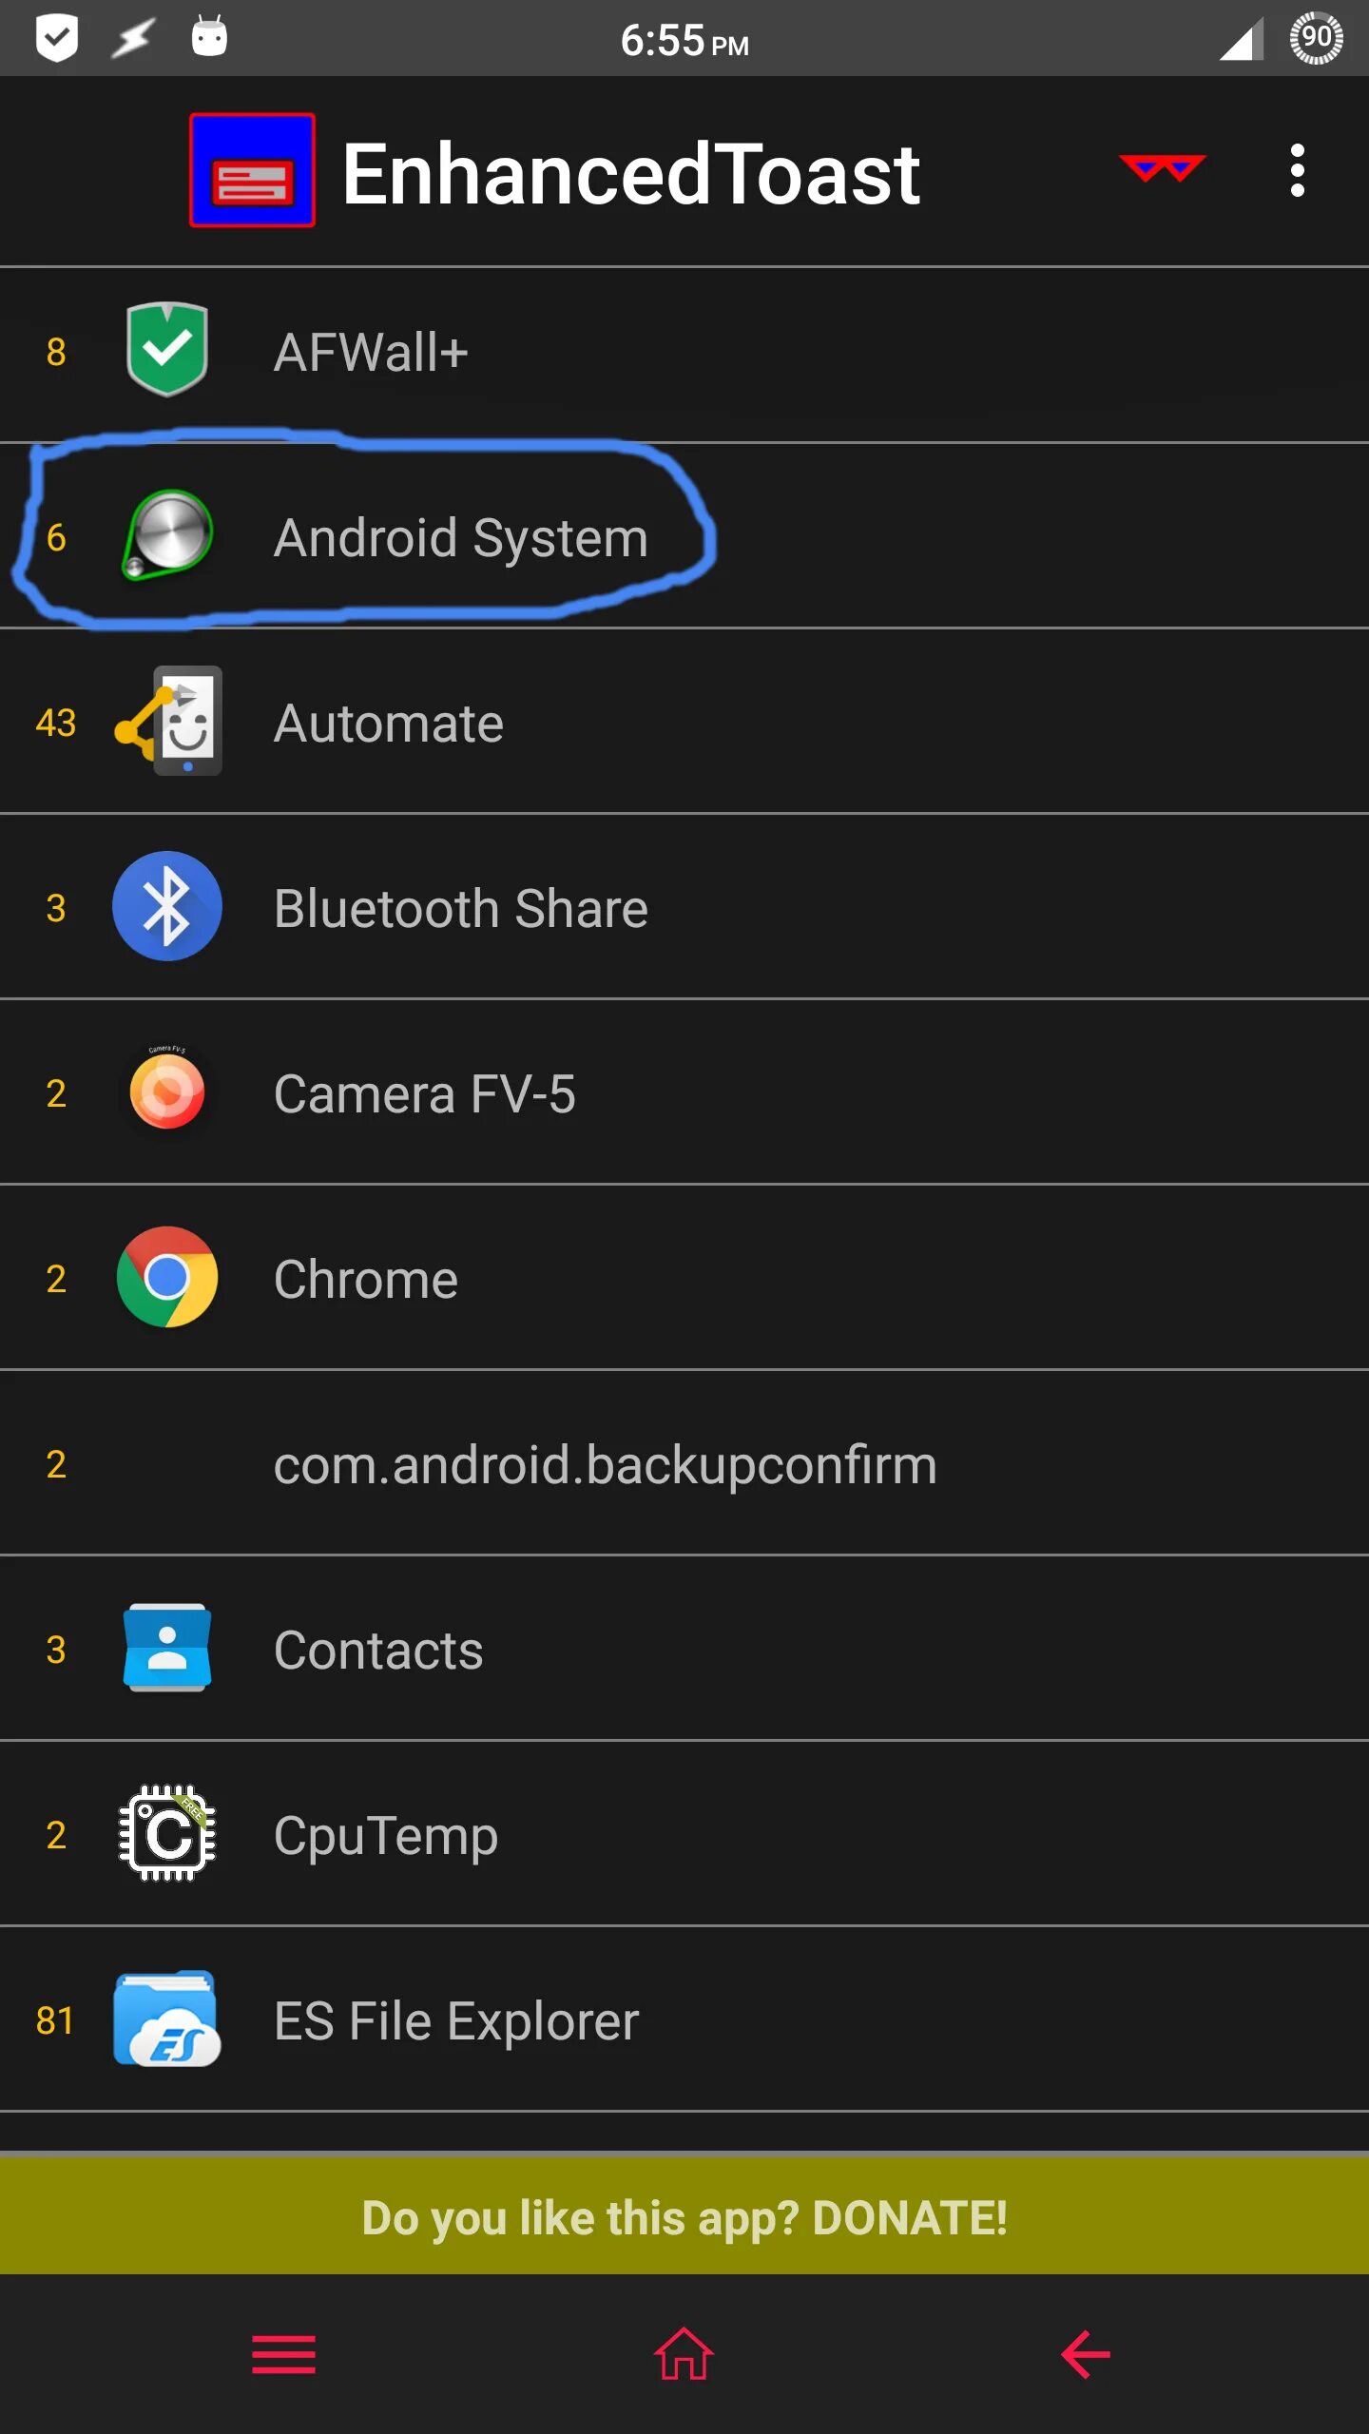Open the three-dot overflow menu
The height and width of the screenshot is (2434, 1369).
(x=1297, y=171)
